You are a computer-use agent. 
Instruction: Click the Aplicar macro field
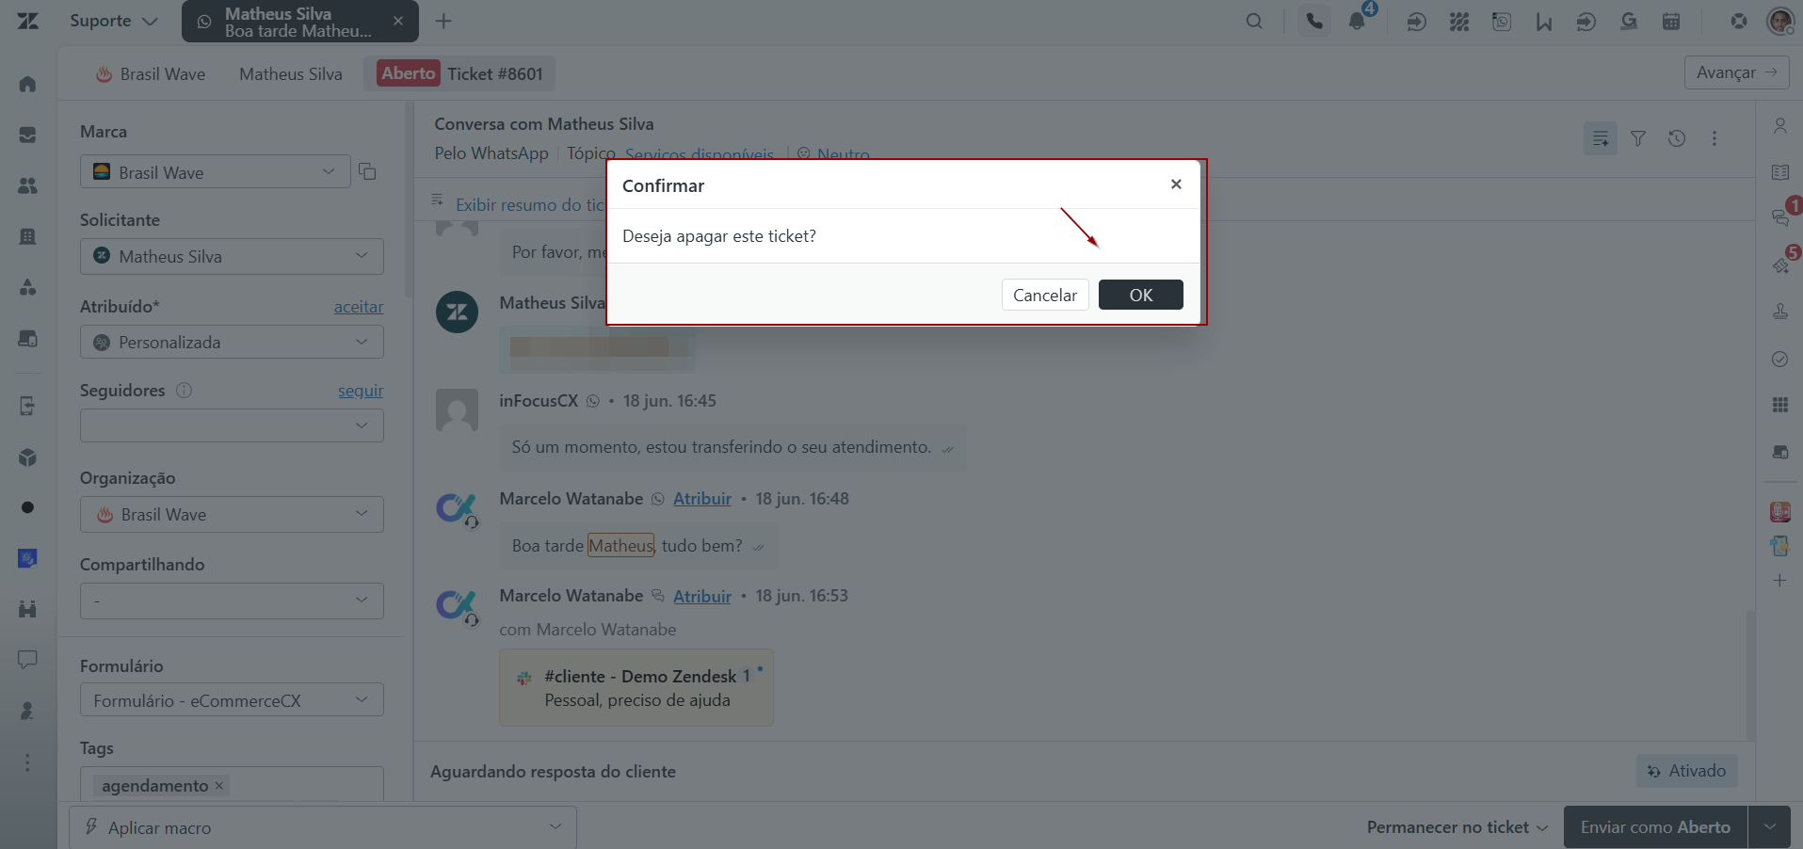tap(322, 827)
